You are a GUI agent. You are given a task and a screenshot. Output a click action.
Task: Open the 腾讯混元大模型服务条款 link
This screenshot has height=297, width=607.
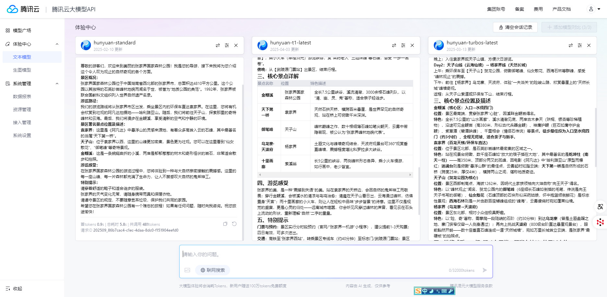click(471, 286)
